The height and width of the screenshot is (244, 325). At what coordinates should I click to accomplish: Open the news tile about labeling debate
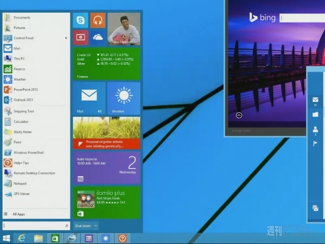pos(107,133)
